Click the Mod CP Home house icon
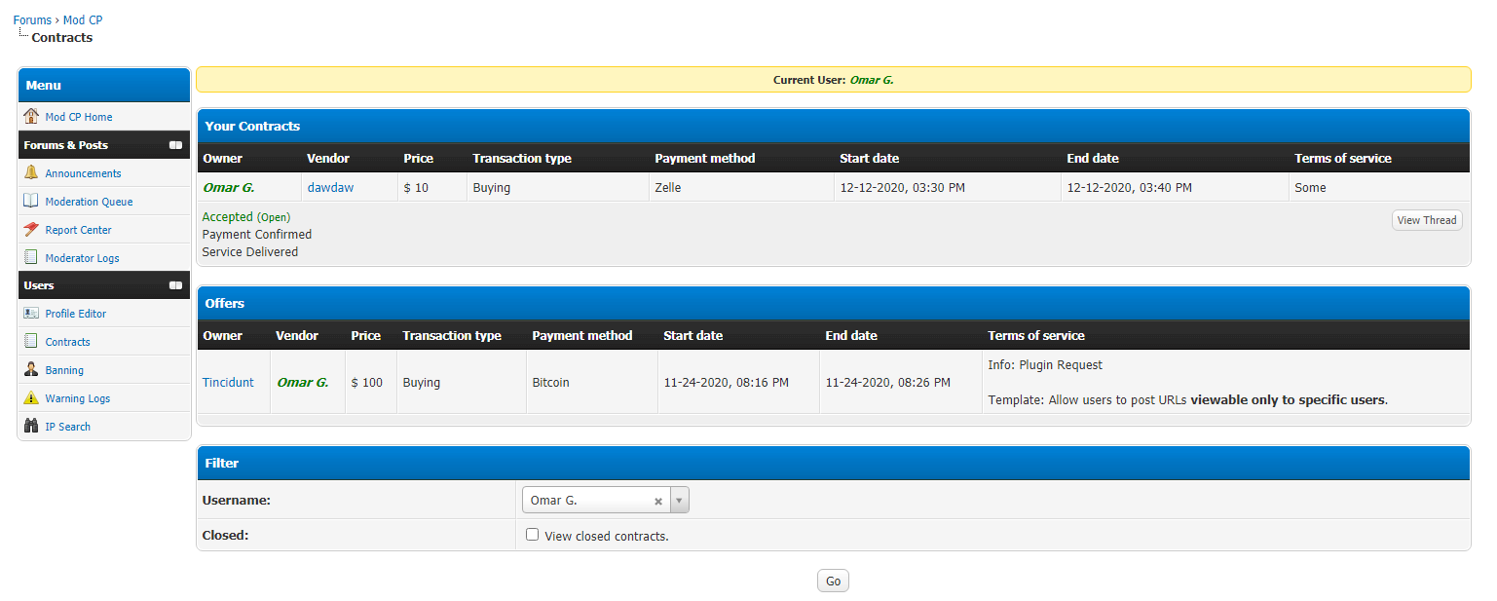 [31, 117]
